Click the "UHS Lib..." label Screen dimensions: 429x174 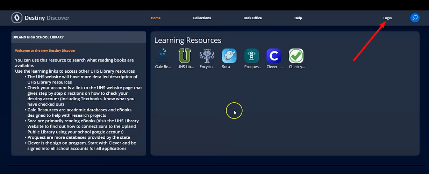(x=185, y=67)
